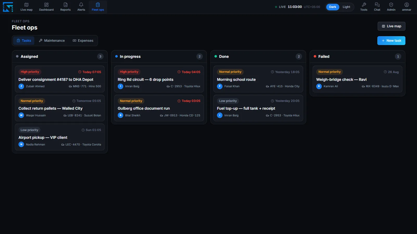Click Bilal Sheikh's avatar badge
This screenshot has width=417, height=234.
point(120,115)
